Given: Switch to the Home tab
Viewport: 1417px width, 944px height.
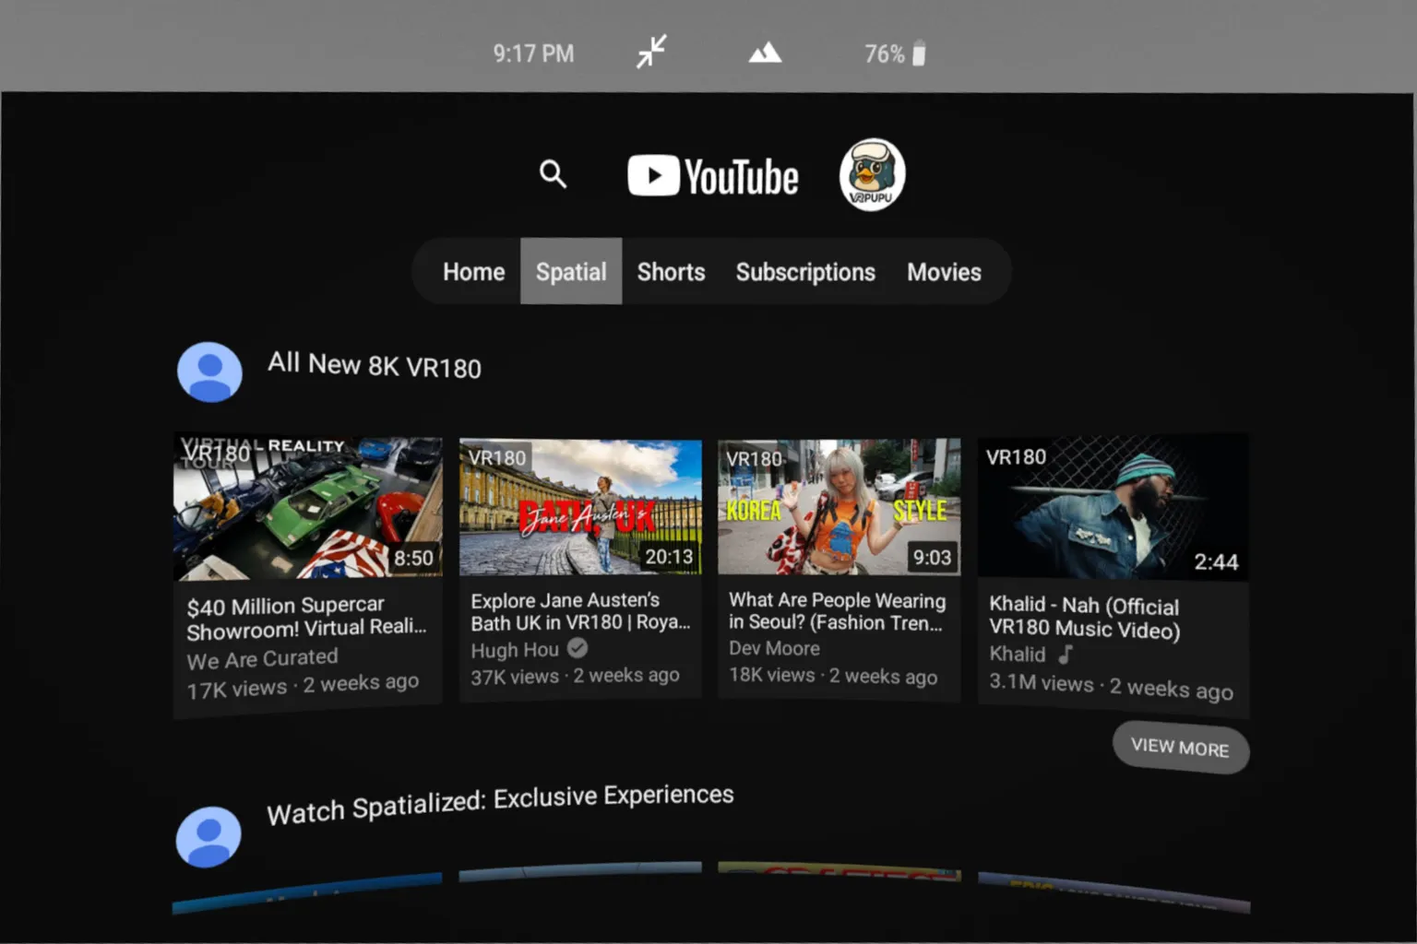Looking at the screenshot, I should [473, 272].
